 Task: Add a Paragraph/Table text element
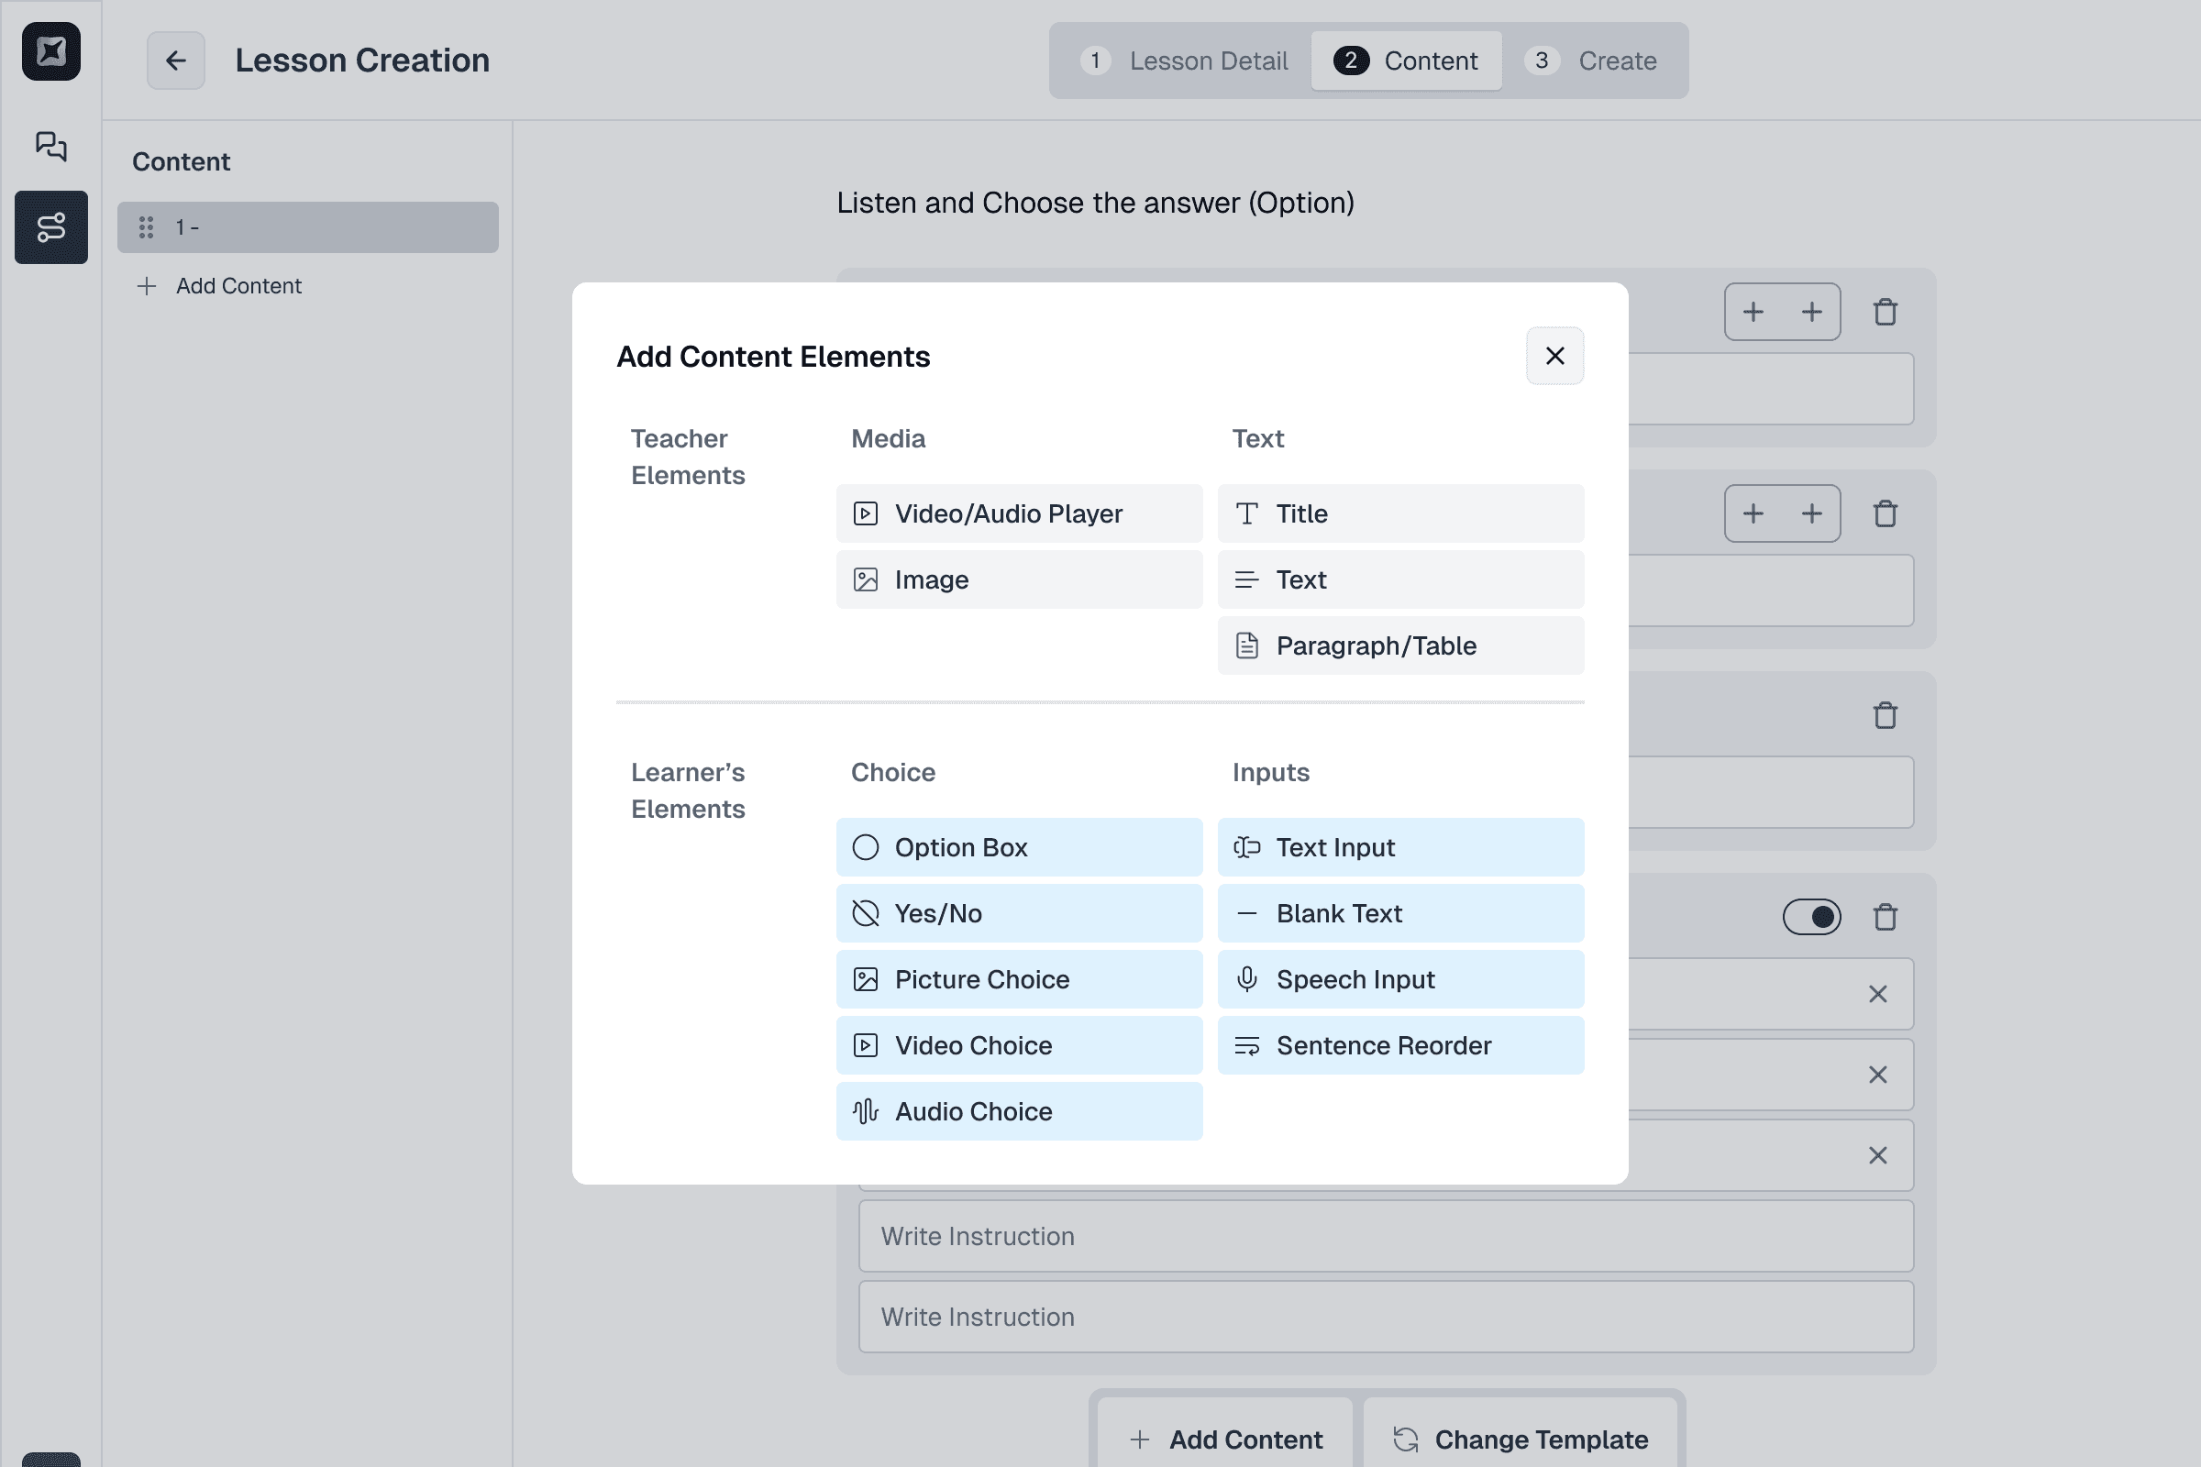pyautogui.click(x=1400, y=645)
